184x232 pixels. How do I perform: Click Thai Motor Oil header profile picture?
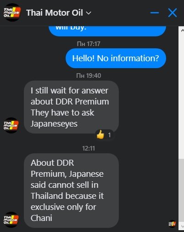pos(12,12)
